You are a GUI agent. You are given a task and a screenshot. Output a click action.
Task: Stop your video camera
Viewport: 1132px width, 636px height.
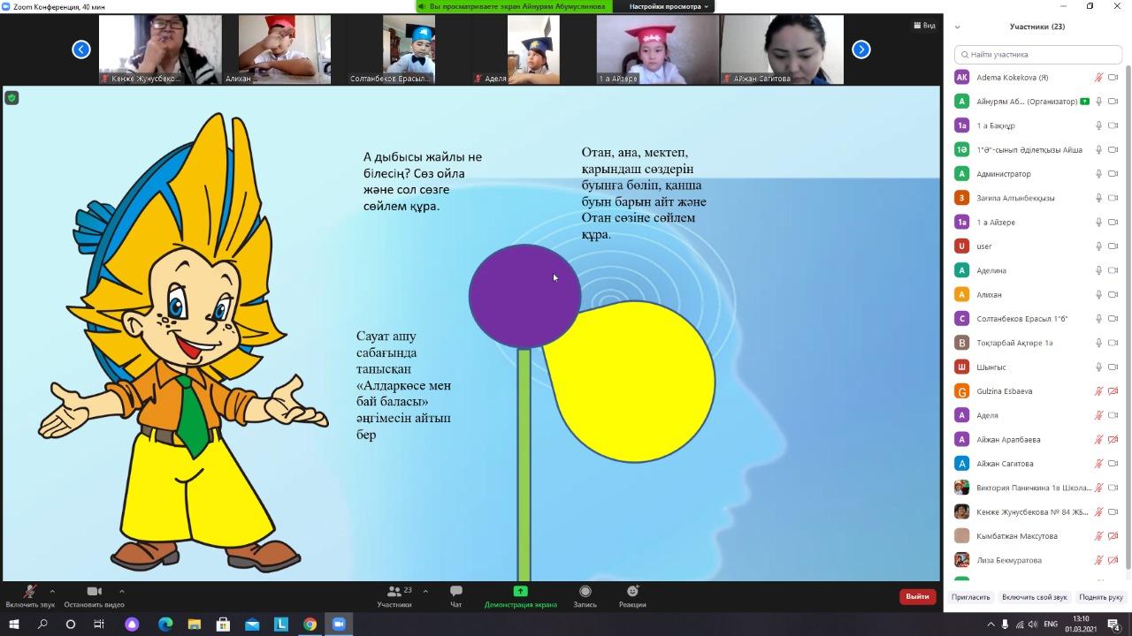94,592
